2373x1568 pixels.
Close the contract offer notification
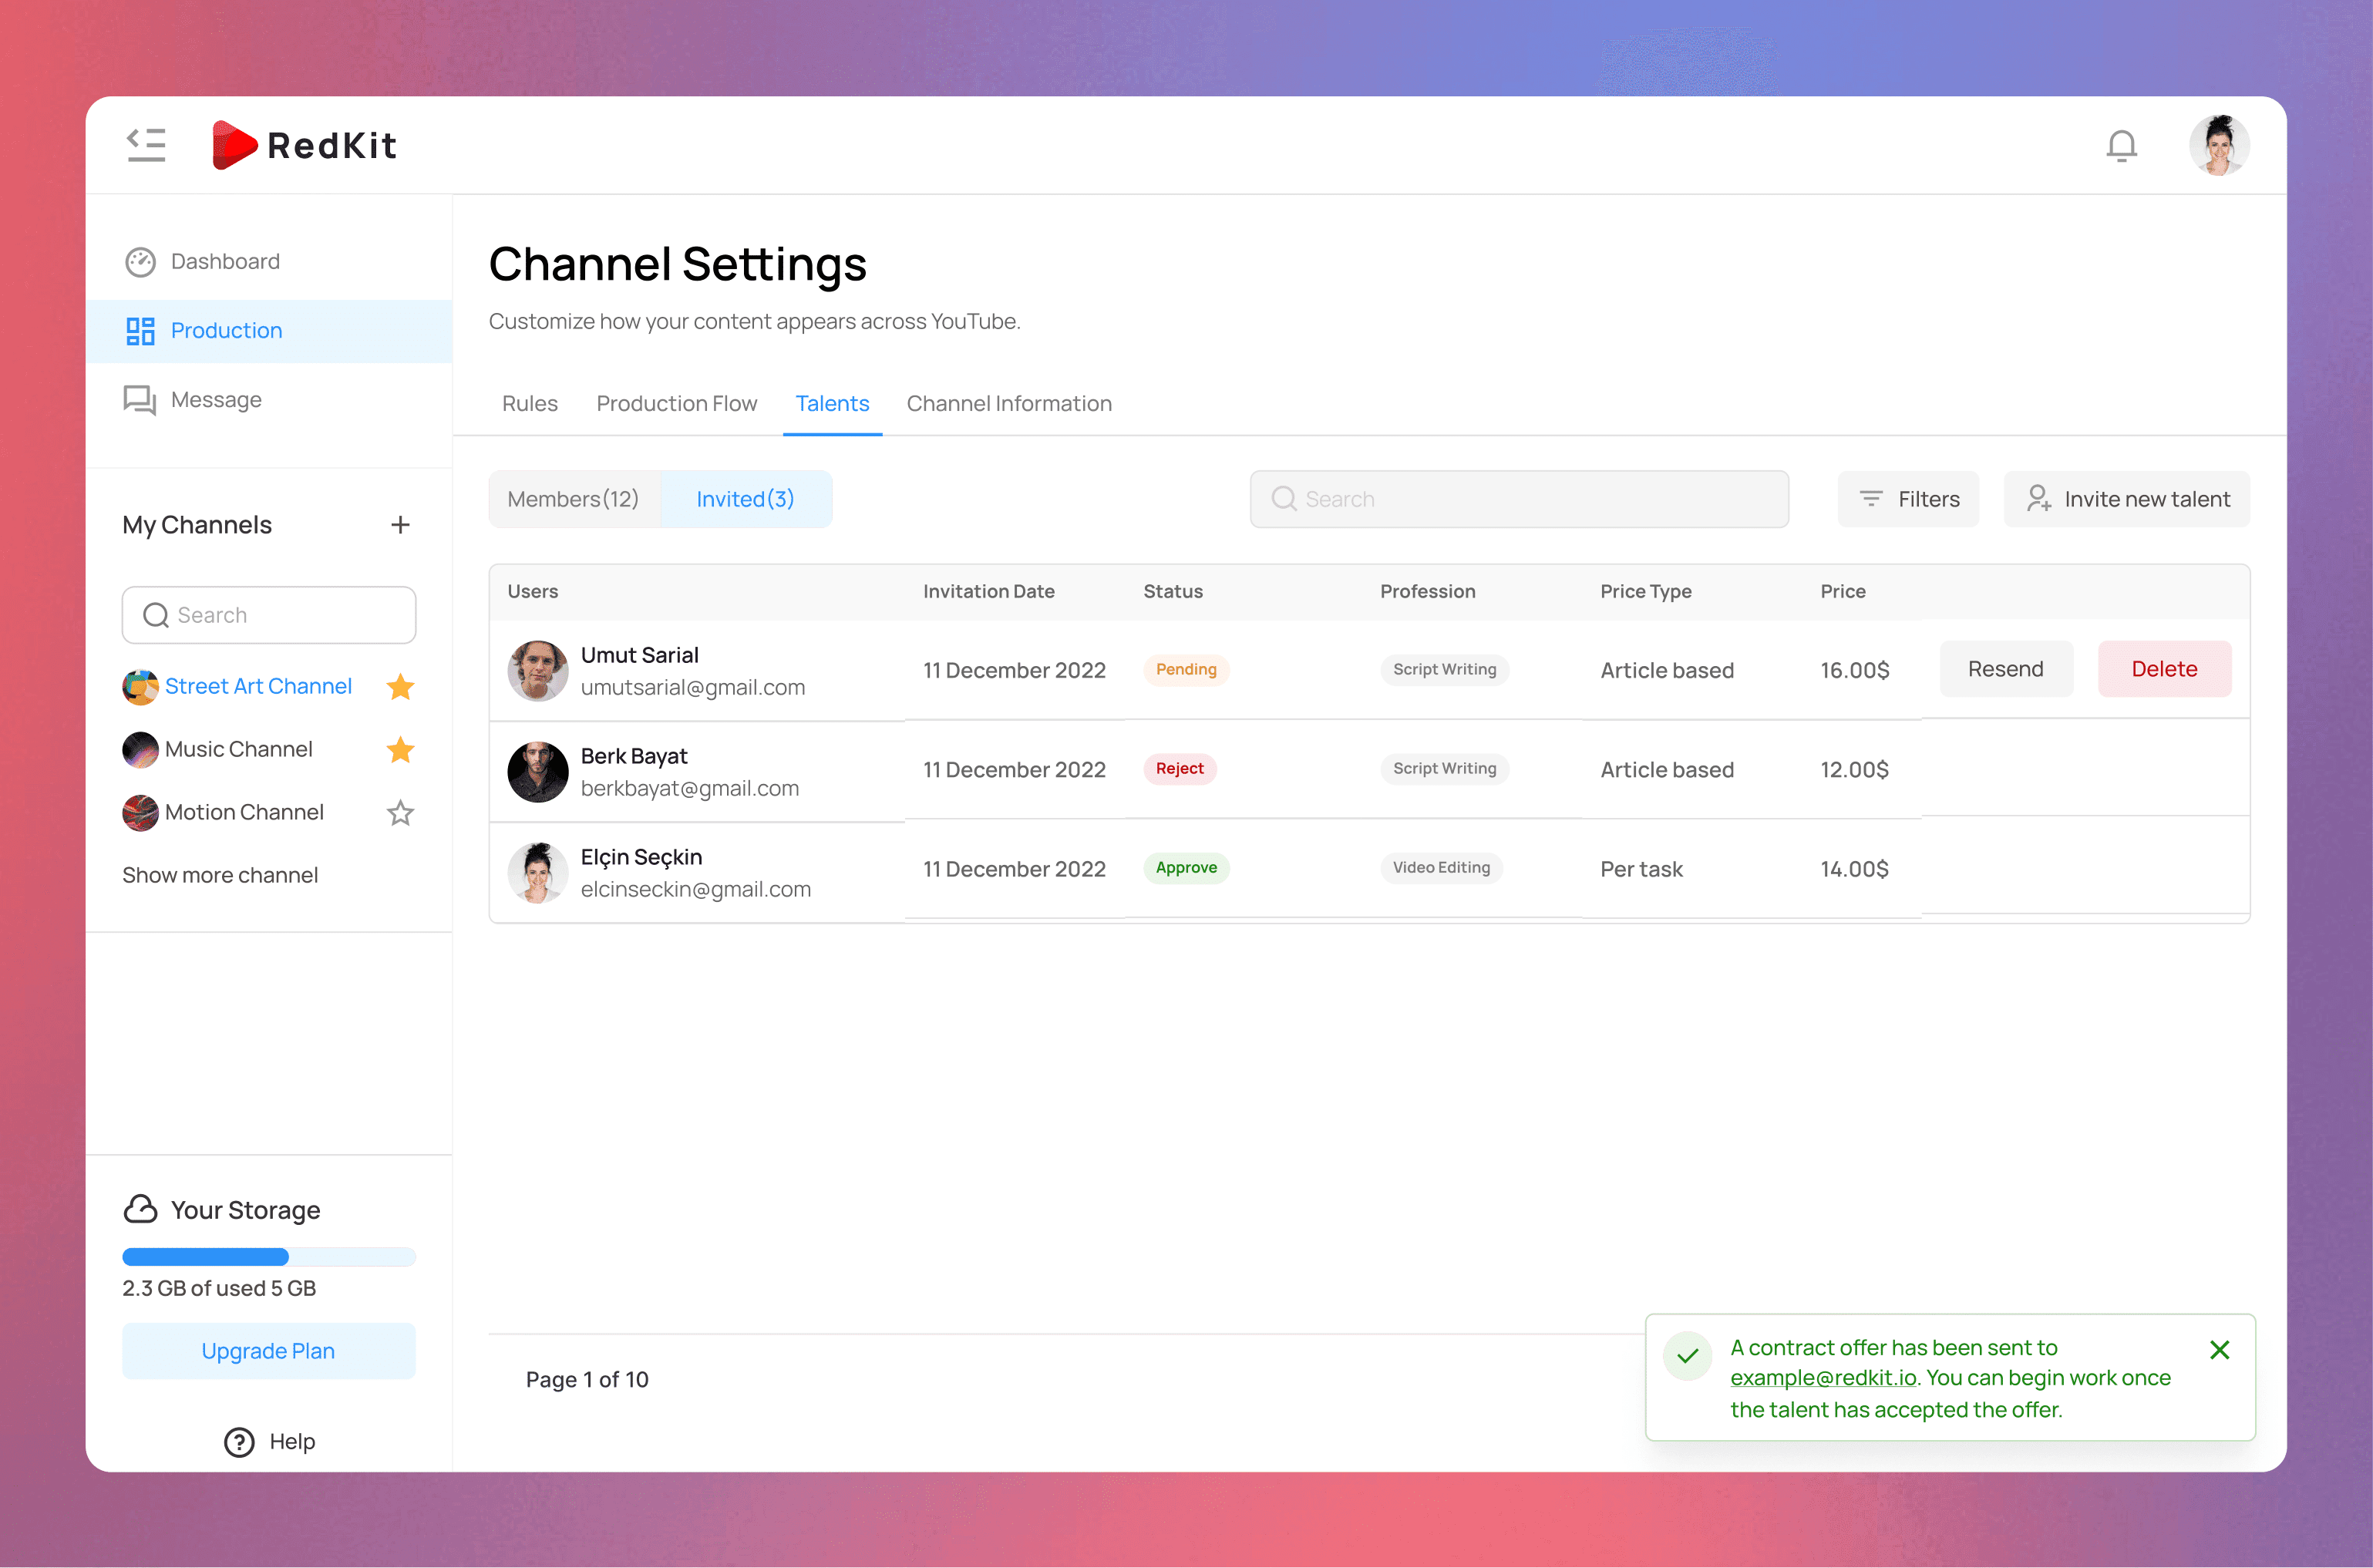[2219, 1350]
